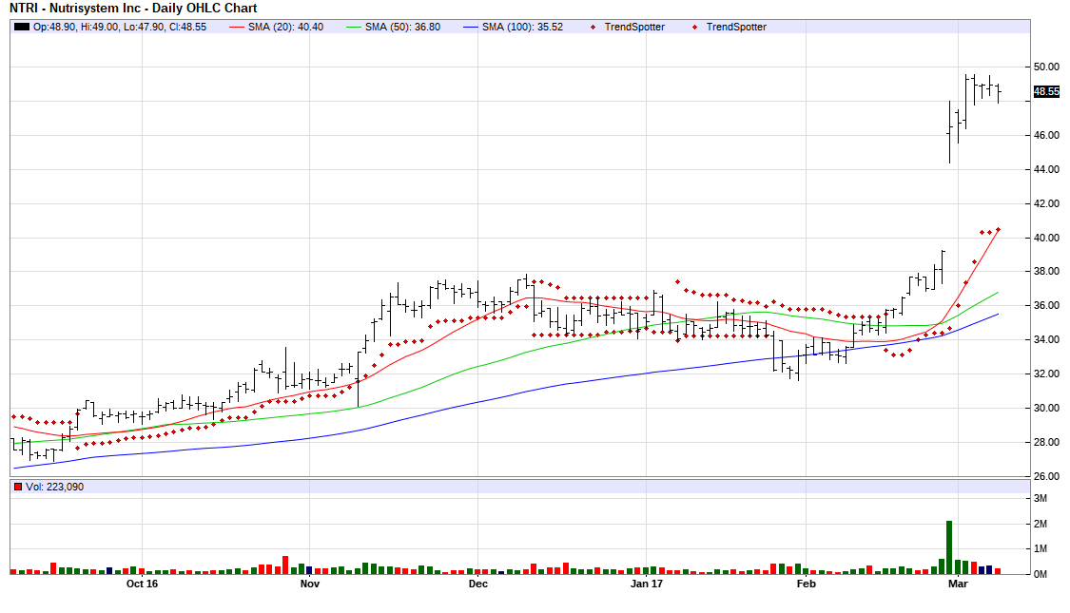Click the 32.00 price axis label
Image resolution: width=1070 pixels, height=613 pixels.
[x=1046, y=374]
